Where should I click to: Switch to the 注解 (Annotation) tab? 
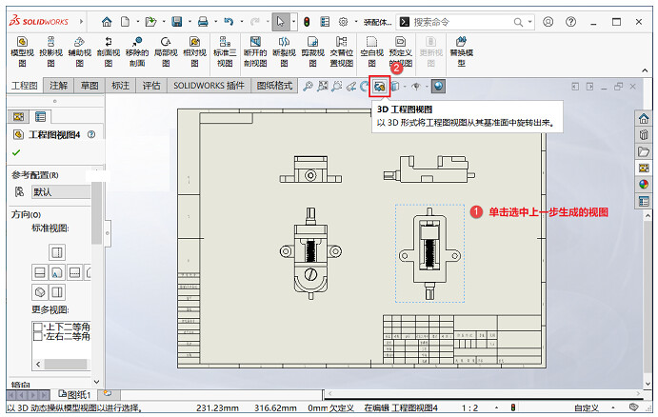pos(59,86)
